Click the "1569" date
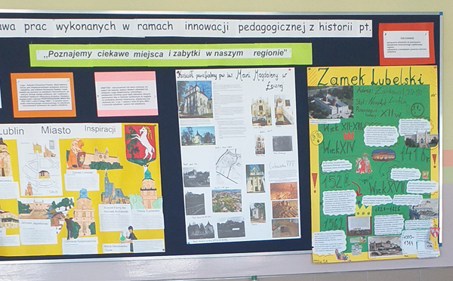Viewport: 453px width, 281px height. point(334,224)
